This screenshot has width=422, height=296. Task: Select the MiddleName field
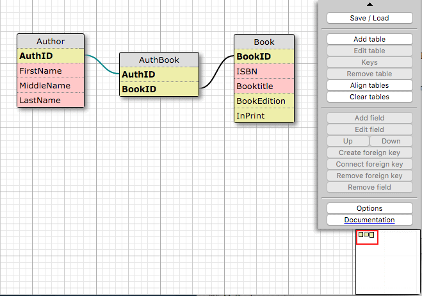pos(51,85)
